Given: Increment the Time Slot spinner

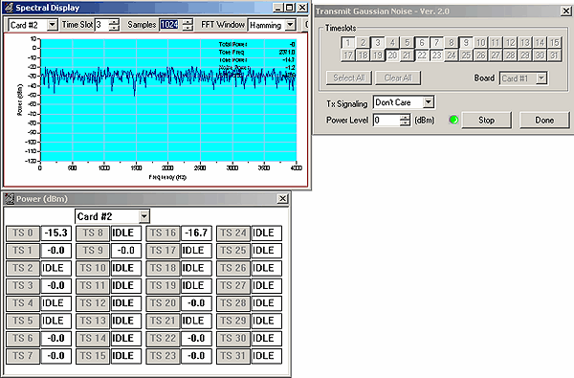Looking at the screenshot, I should [114, 22].
